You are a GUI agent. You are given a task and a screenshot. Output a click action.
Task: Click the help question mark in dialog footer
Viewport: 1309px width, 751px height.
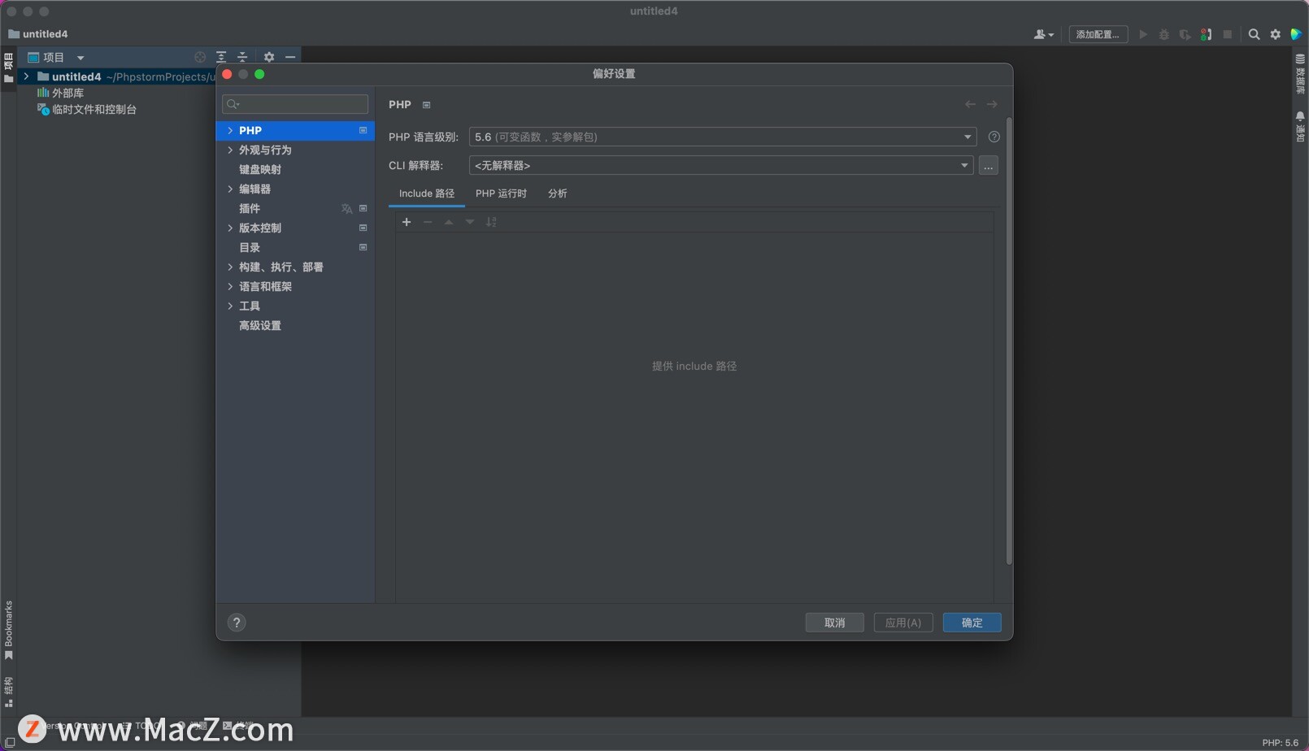[x=237, y=623]
